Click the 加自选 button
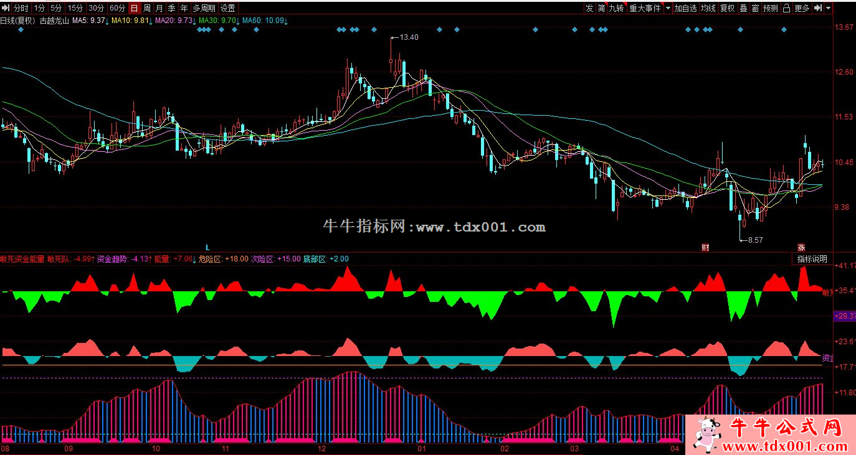 click(685, 8)
